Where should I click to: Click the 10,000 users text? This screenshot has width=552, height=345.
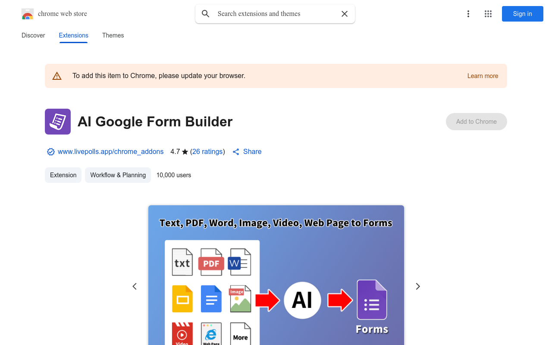174,175
